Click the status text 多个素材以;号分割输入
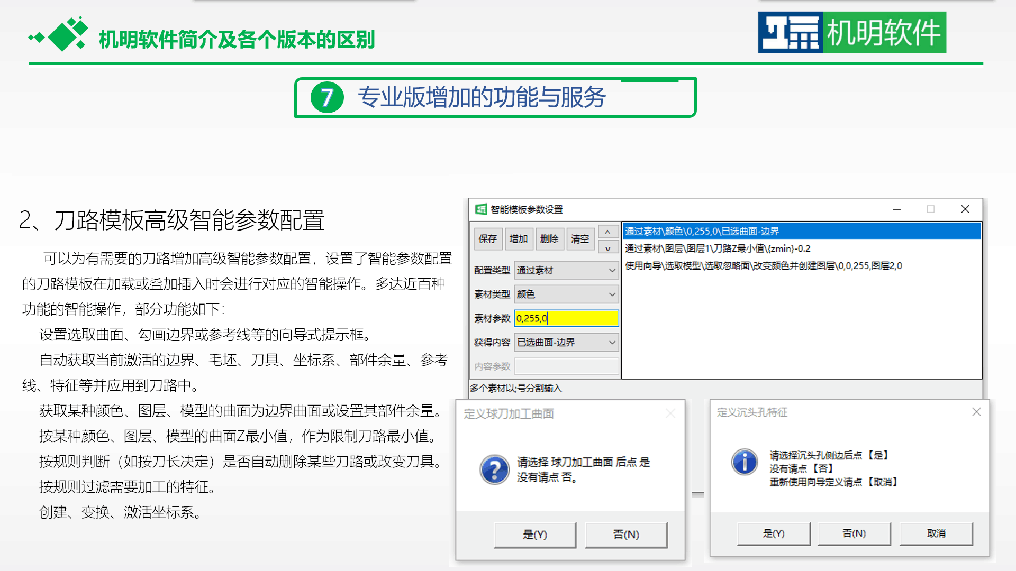 (516, 388)
